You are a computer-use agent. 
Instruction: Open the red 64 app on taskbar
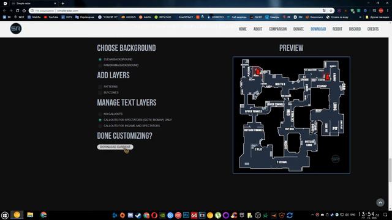194,215
